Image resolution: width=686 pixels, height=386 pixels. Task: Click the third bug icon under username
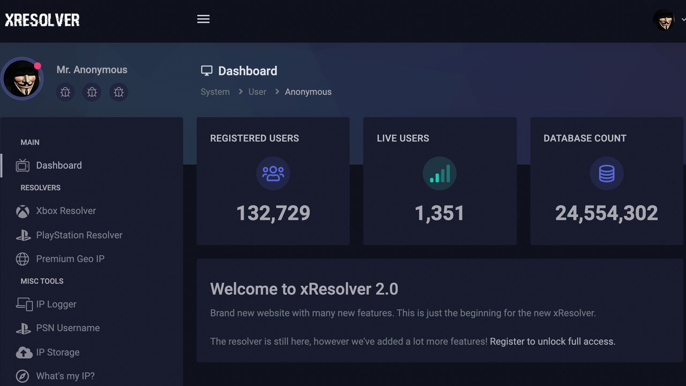(x=118, y=92)
